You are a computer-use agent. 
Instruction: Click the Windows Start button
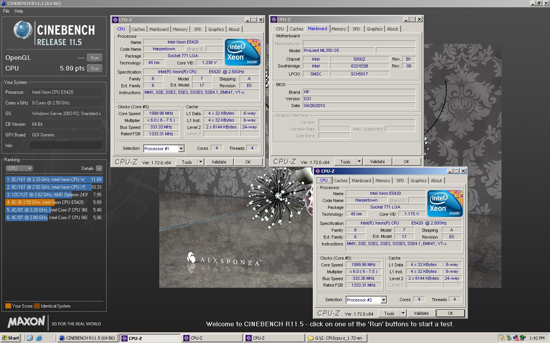click(x=10, y=338)
